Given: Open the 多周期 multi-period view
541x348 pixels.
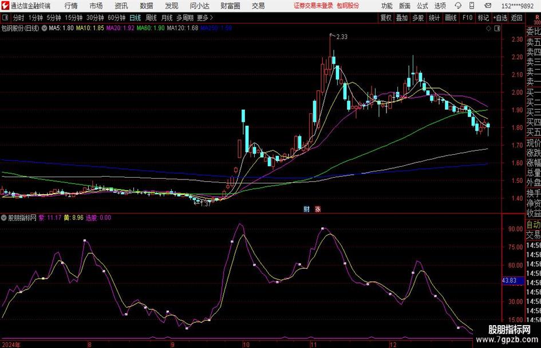Looking at the screenshot, I should (x=185, y=18).
